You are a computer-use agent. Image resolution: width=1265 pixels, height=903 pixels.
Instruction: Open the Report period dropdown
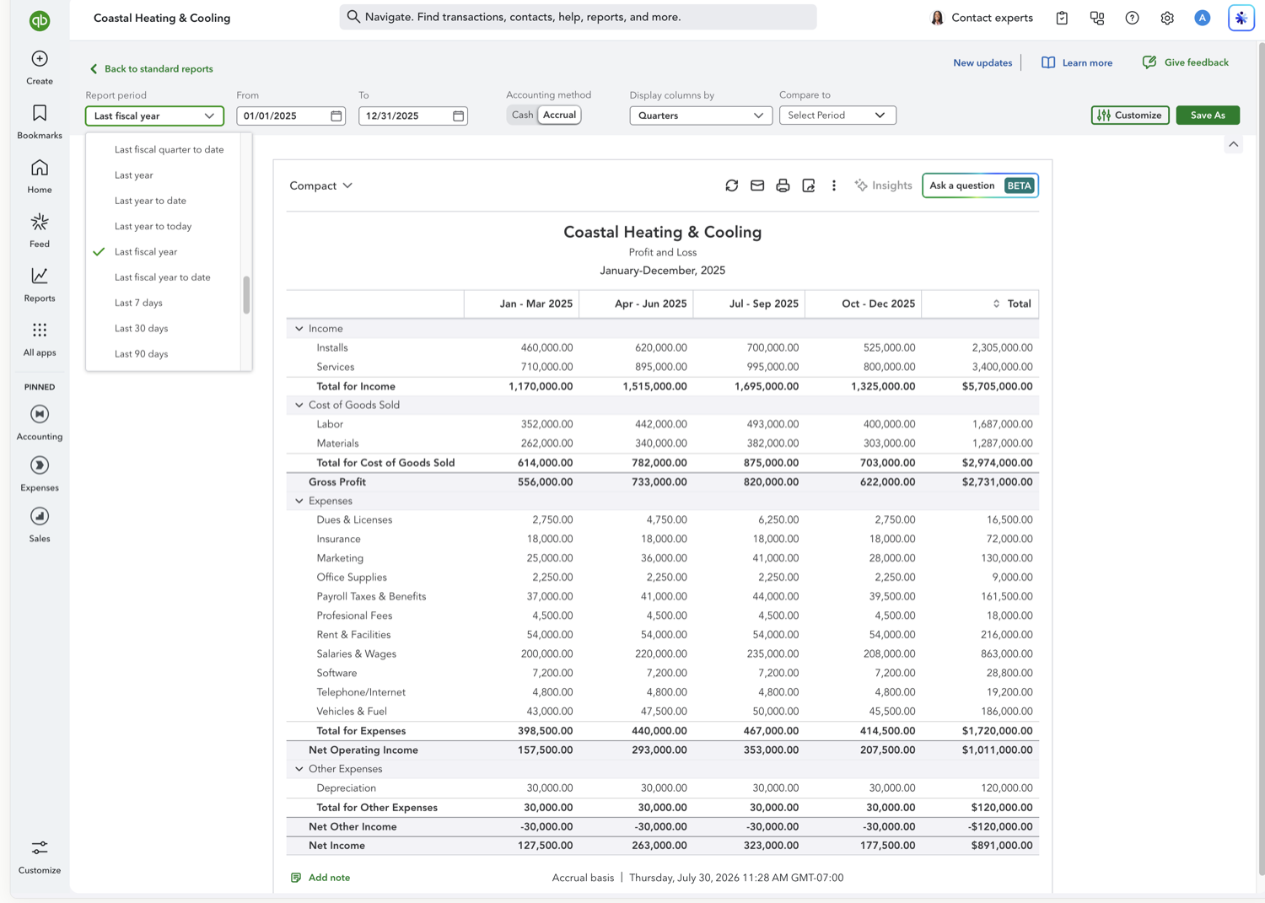[154, 116]
